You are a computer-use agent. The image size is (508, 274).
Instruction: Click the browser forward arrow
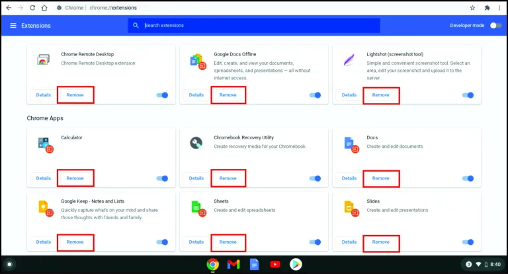point(21,8)
